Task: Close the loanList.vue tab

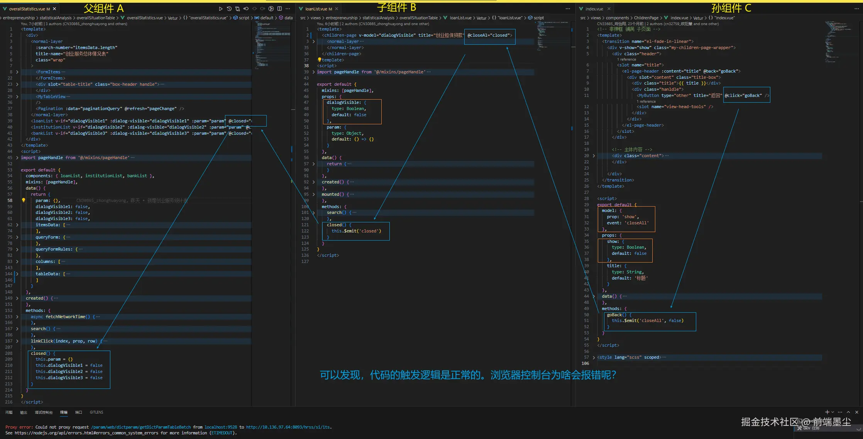Action: 337,8
